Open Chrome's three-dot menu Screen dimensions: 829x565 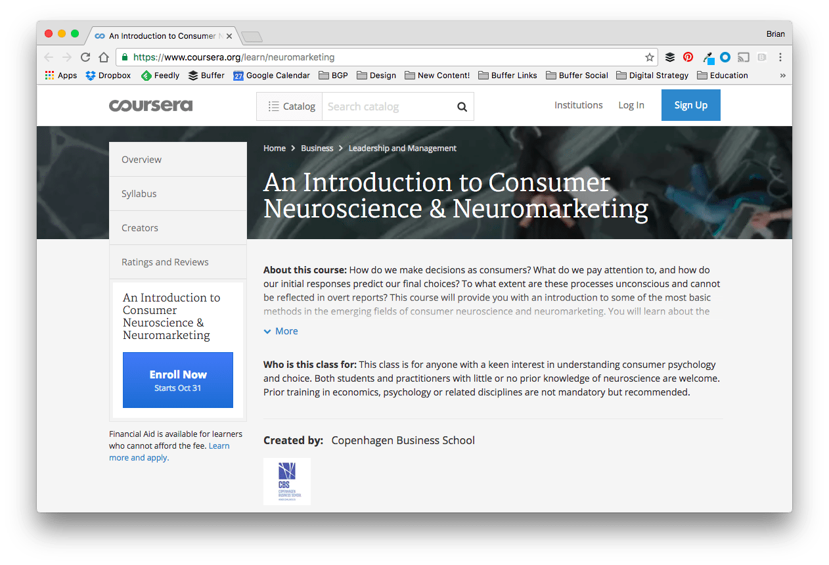point(780,57)
